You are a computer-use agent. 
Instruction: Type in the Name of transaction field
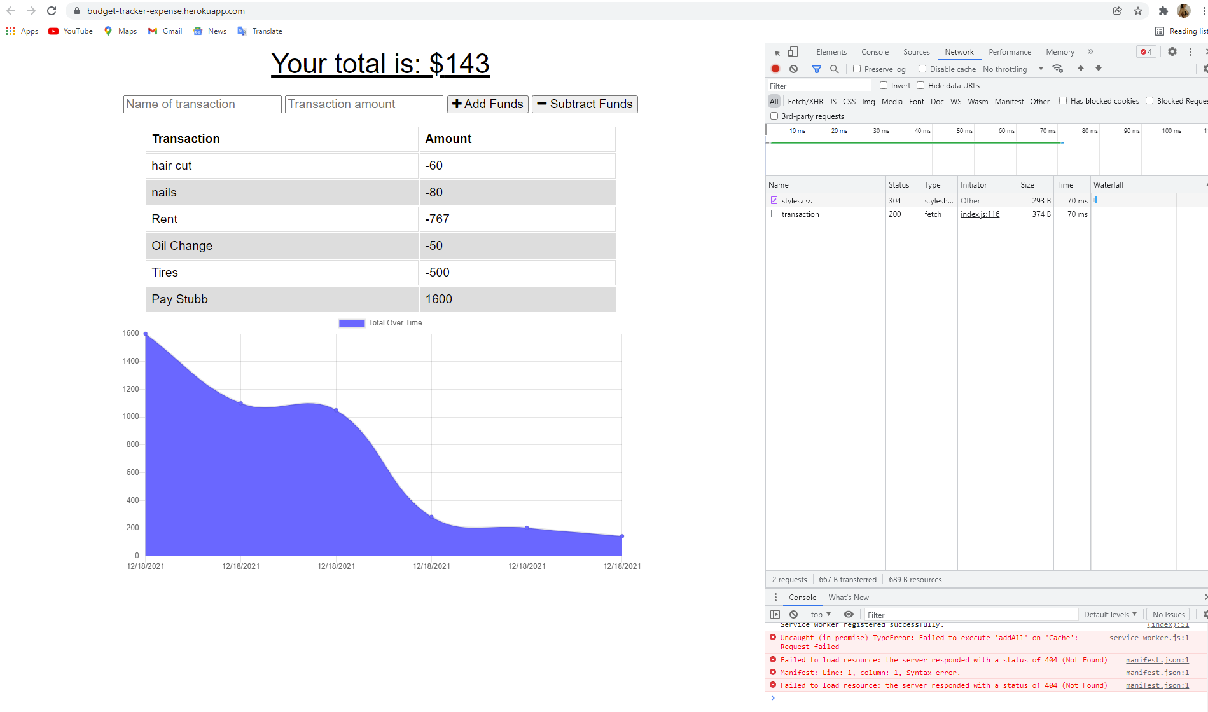pyautogui.click(x=202, y=104)
